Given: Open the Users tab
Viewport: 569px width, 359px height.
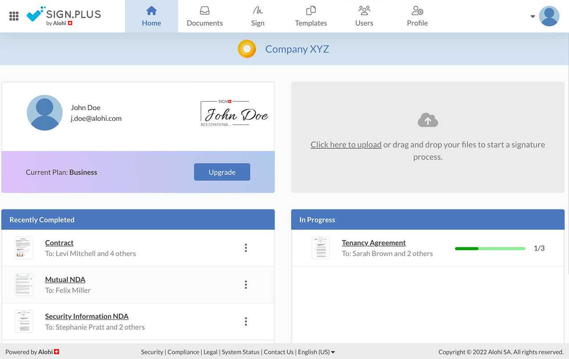Looking at the screenshot, I should pyautogui.click(x=364, y=16).
